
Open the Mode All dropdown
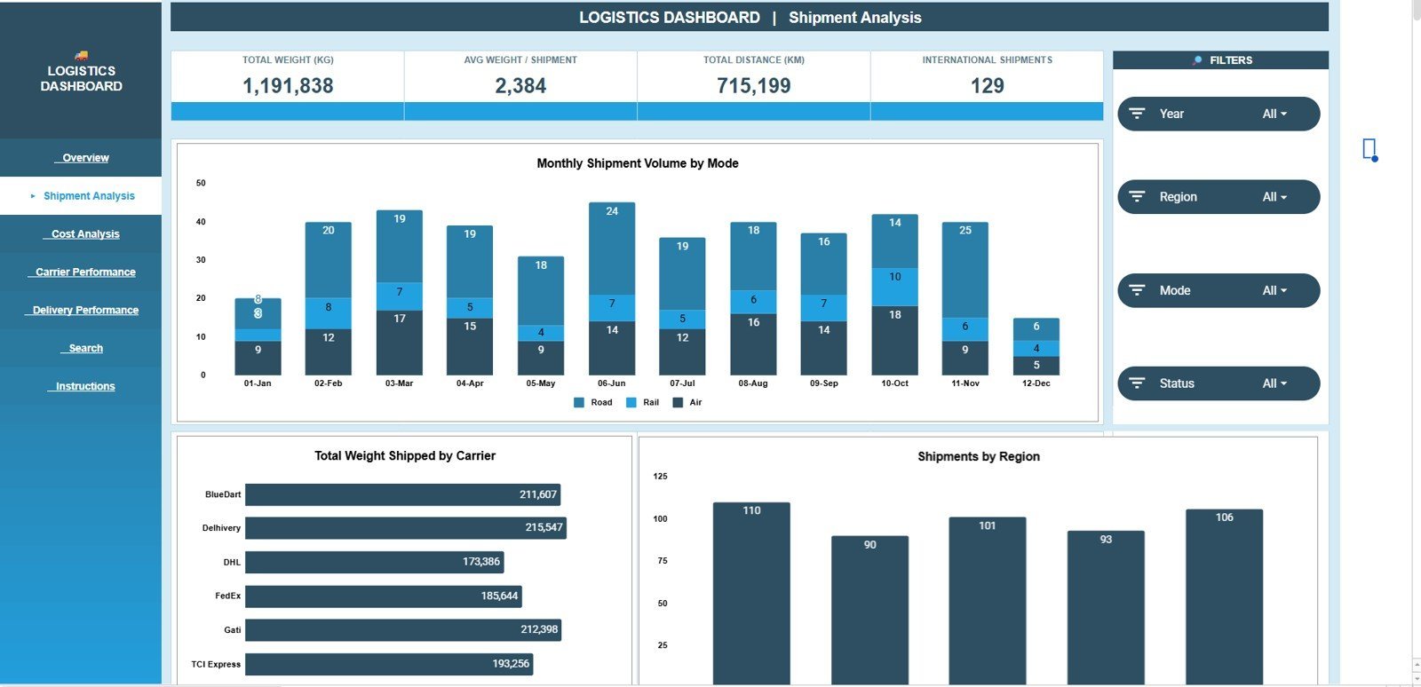(1274, 290)
